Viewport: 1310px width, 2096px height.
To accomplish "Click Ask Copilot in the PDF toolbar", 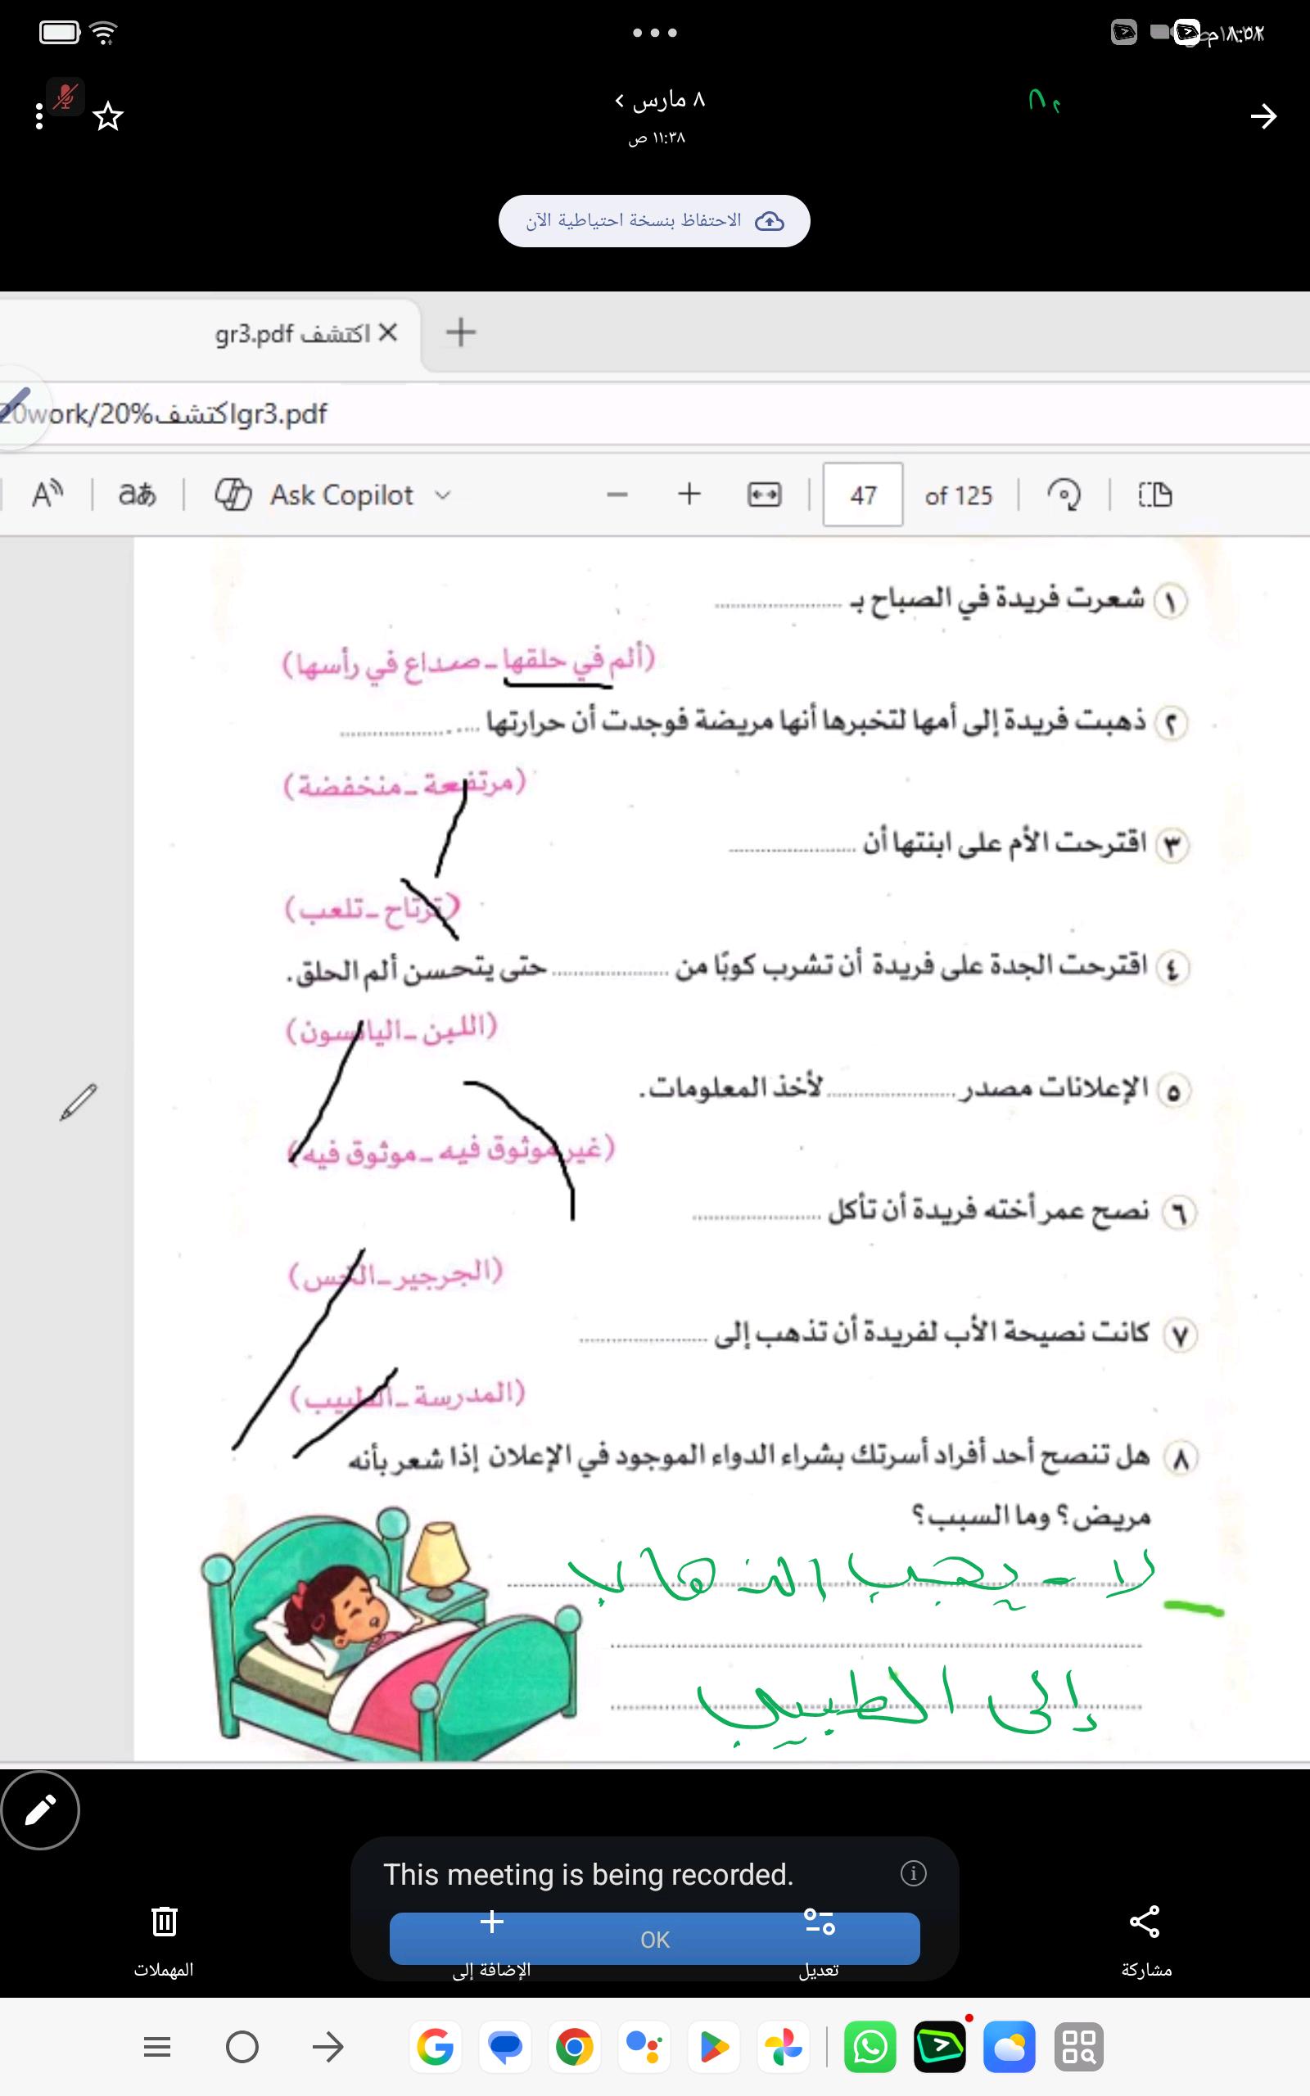I will 341,495.
